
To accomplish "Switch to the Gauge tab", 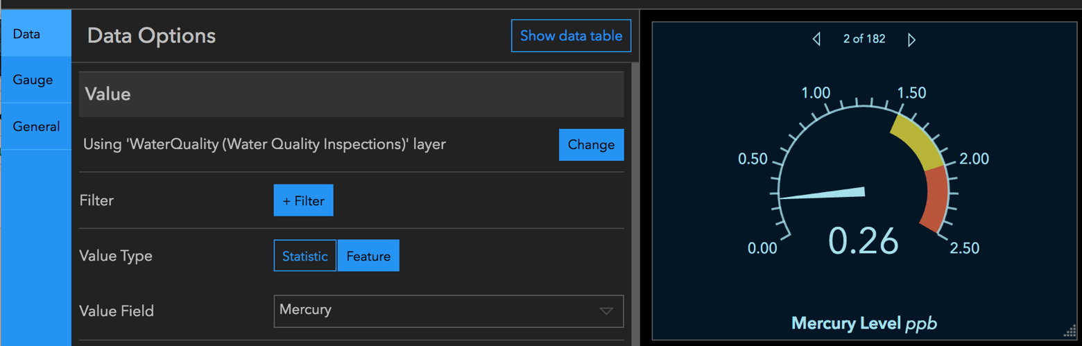I will 35,80.
